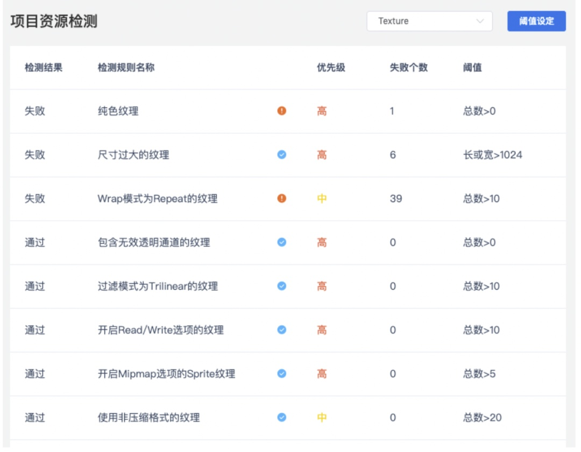Click the blue check icon for 尺寸过大的纹理

click(282, 155)
